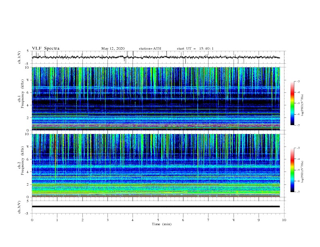Viewport: 320px width, 247px height.
Task: Select the ch.2 "Frequency (kHz)" axis label
Action: pyautogui.click(x=23, y=161)
